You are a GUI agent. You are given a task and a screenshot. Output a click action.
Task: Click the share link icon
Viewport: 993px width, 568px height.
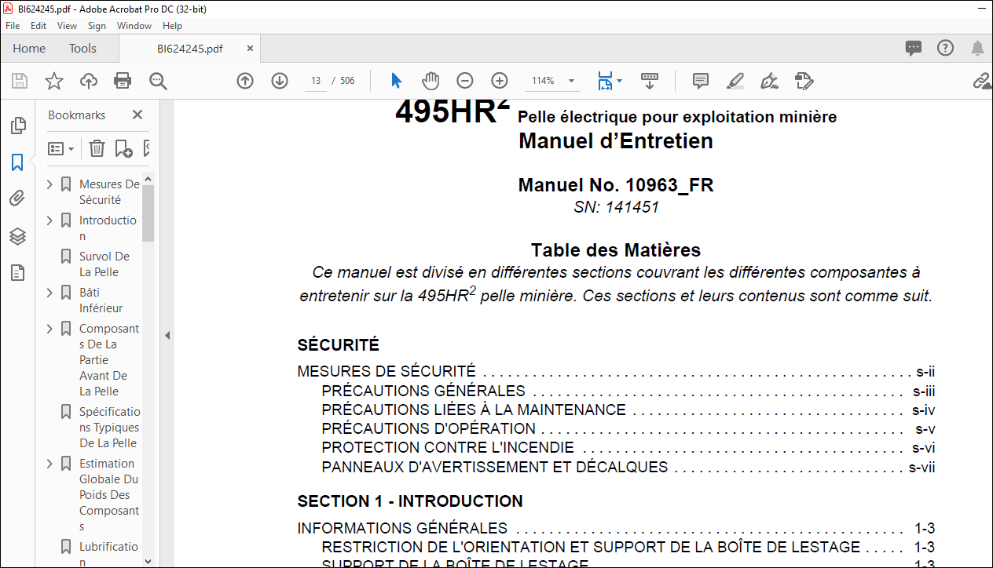(982, 81)
